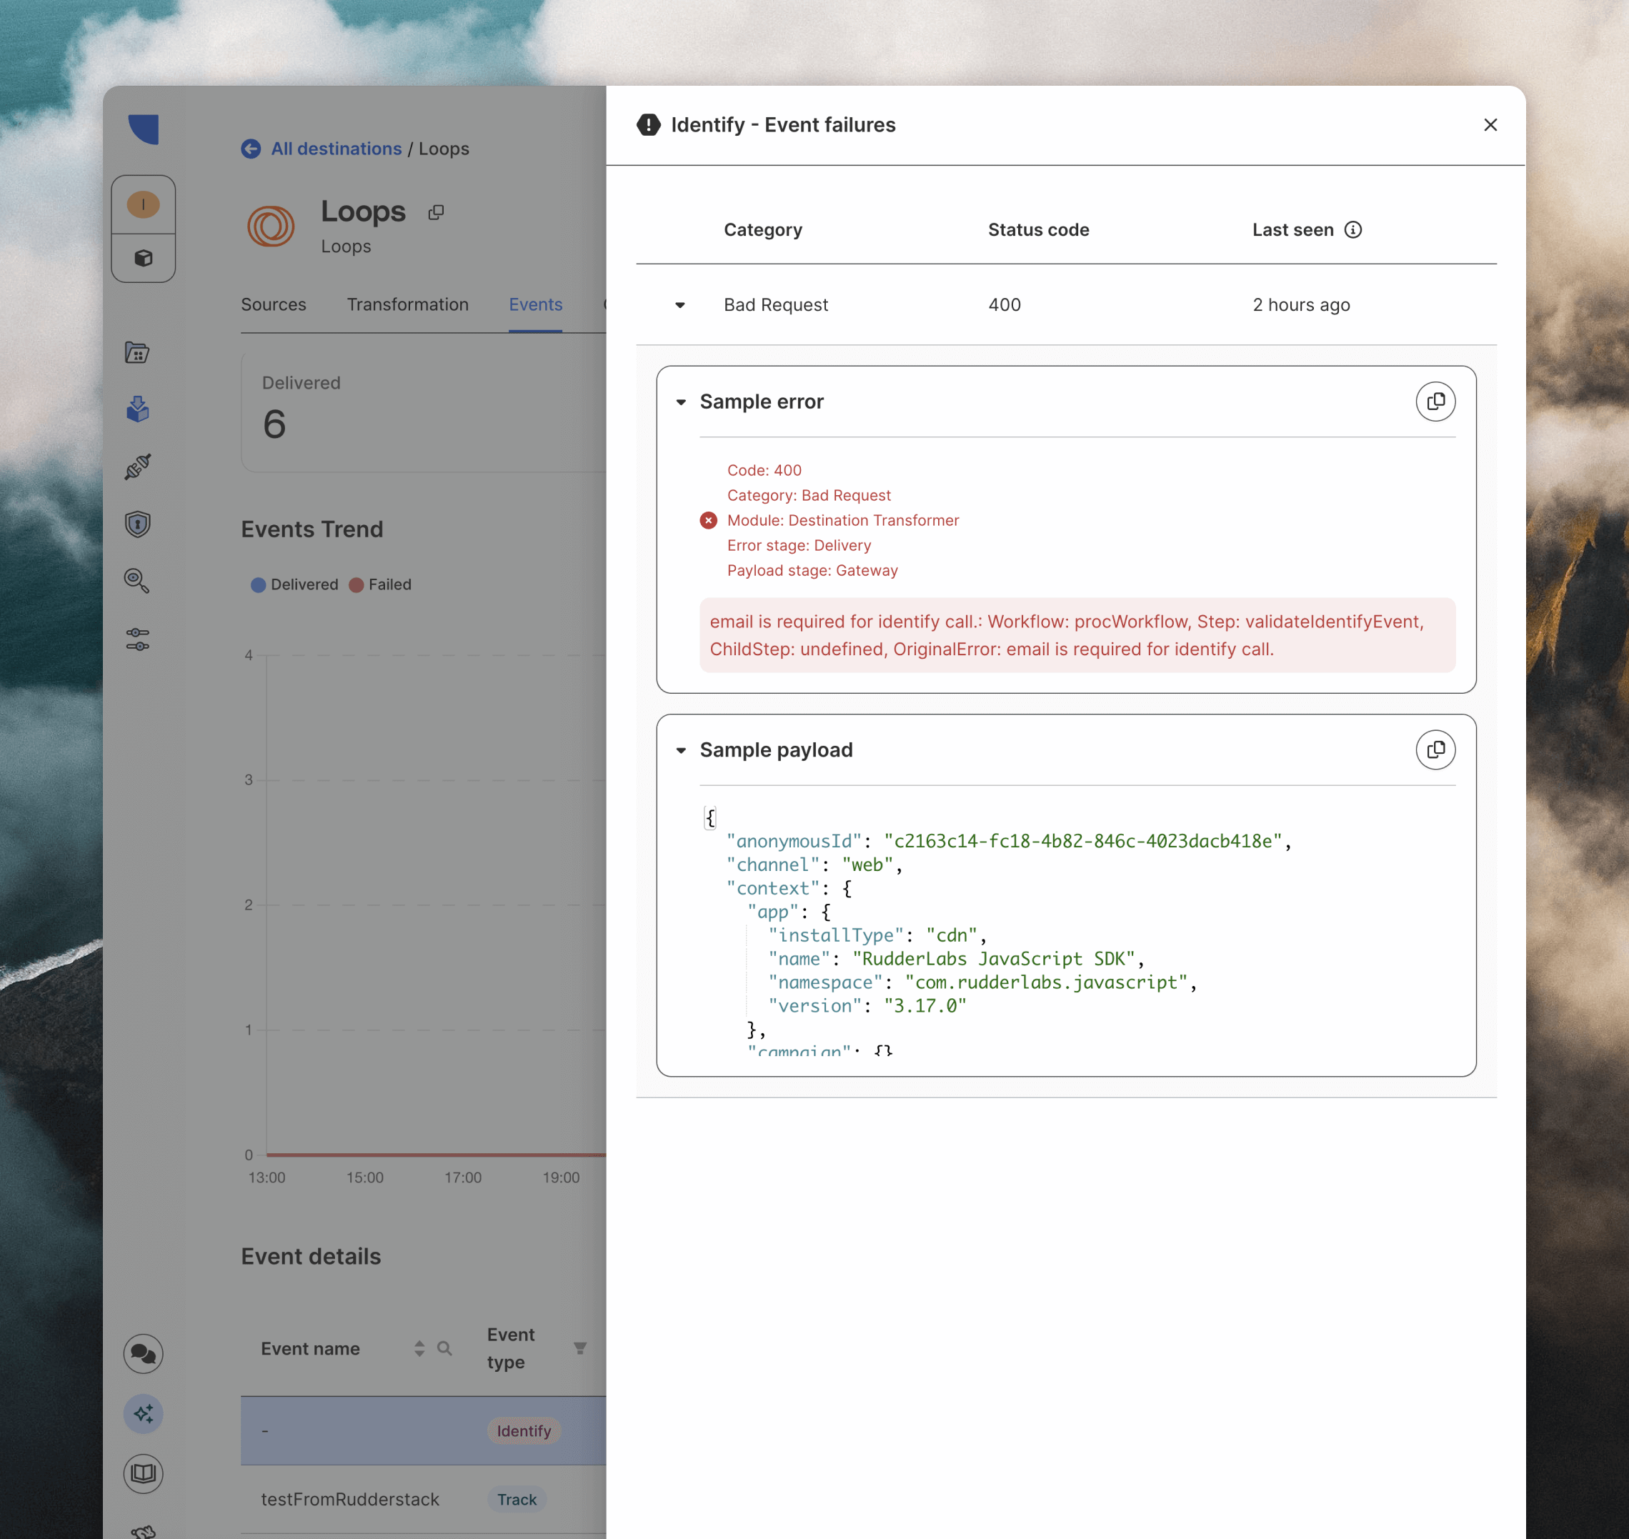Image resolution: width=1629 pixels, height=1539 pixels.
Task: Open the directory folder sidebar icon
Action: 138,353
